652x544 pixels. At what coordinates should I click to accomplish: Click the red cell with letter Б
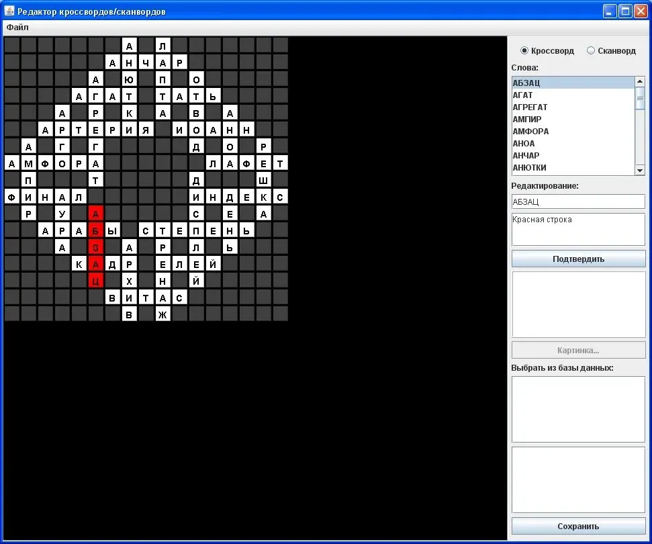(x=96, y=230)
